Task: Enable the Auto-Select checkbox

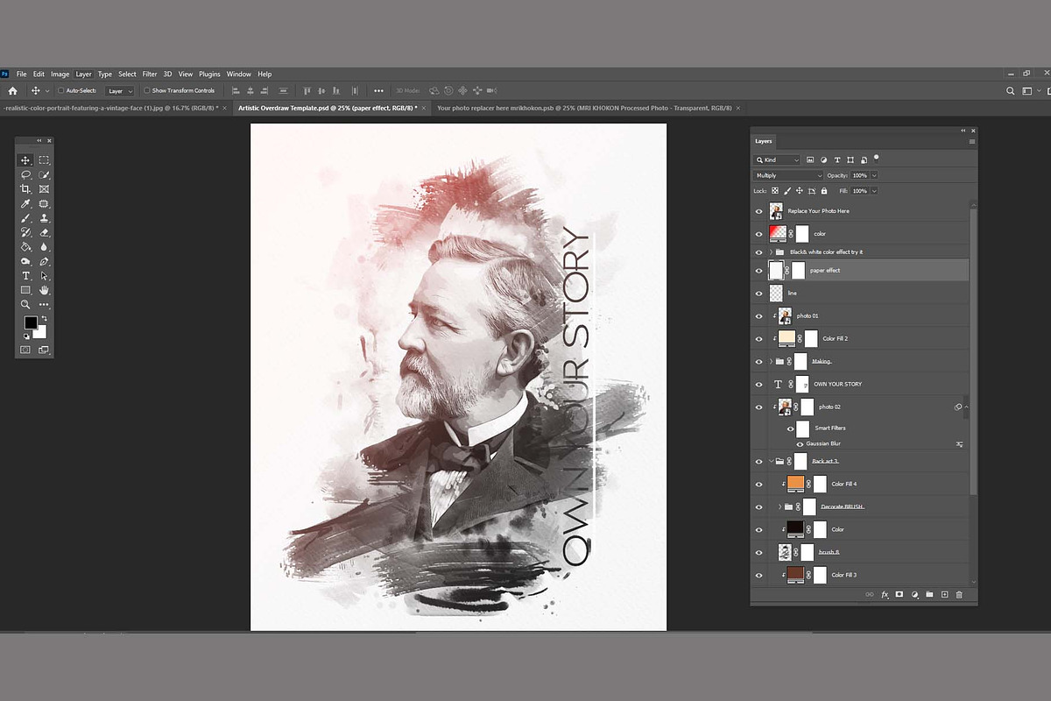Action: point(60,90)
